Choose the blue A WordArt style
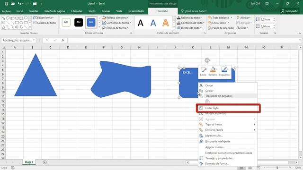Image resolution: width=303 pixels, height=170 pixels. (x=153, y=23)
